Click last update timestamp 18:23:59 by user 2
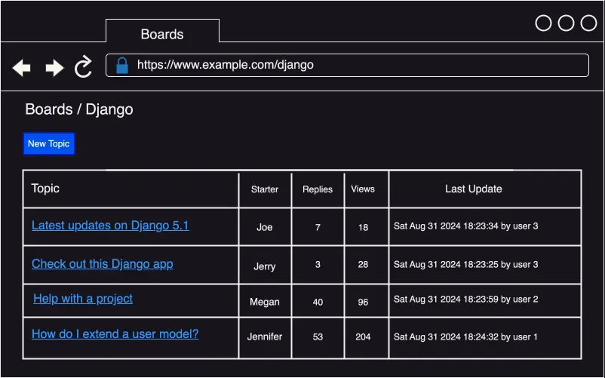 [x=465, y=300]
